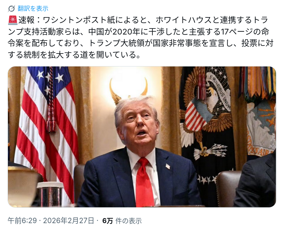Click the flag lapel pin on the suit
The height and width of the screenshot is (232, 284).
[168, 166]
